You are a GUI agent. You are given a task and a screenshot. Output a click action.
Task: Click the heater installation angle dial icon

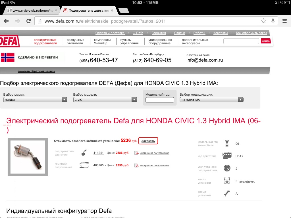point(227,168)
